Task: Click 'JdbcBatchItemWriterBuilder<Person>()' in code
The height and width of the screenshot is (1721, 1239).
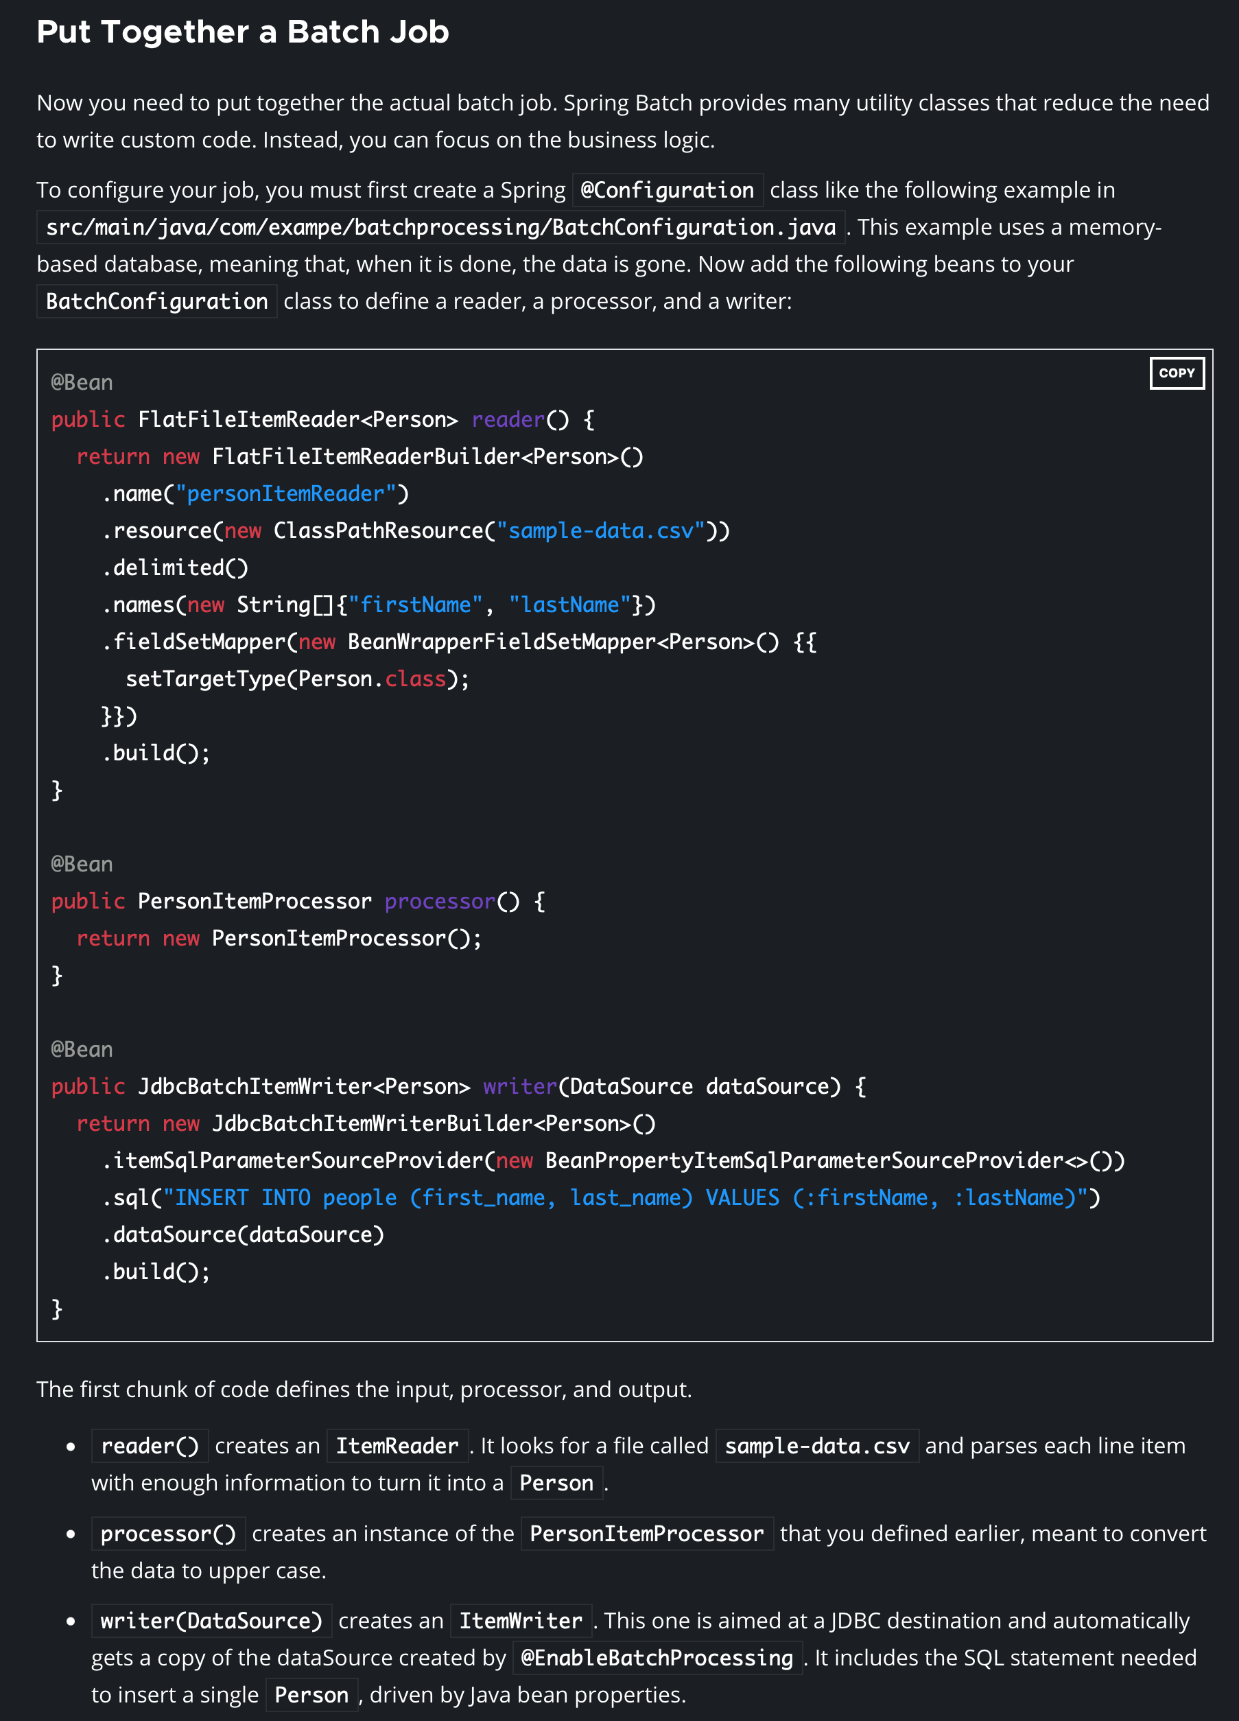Action: click(434, 1124)
